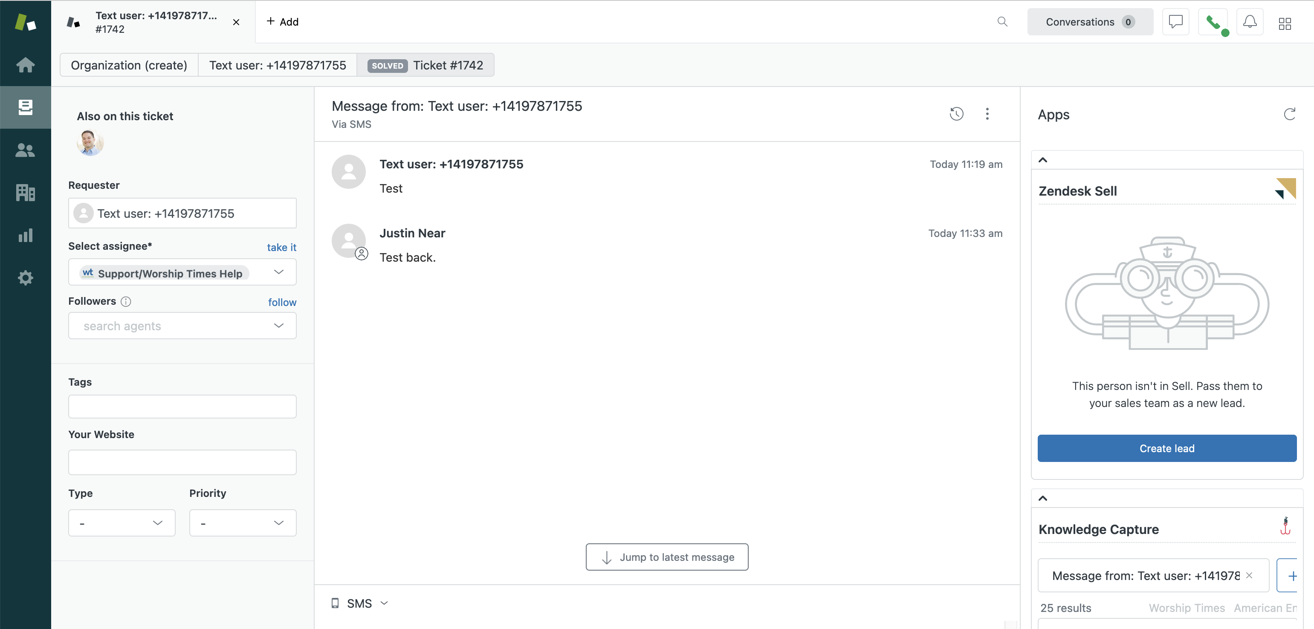Screen dimensions: 1314x629
Task: Switch to Text user tab
Action: (277, 65)
